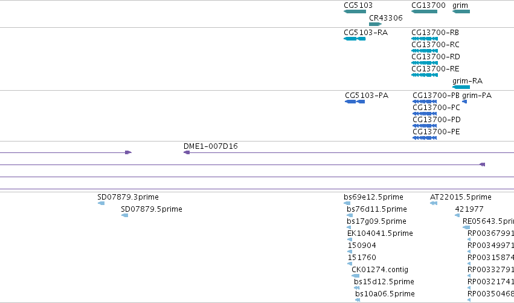
Task: Click the SD07879.5prime arrow glyph
Action: [x=124, y=215]
